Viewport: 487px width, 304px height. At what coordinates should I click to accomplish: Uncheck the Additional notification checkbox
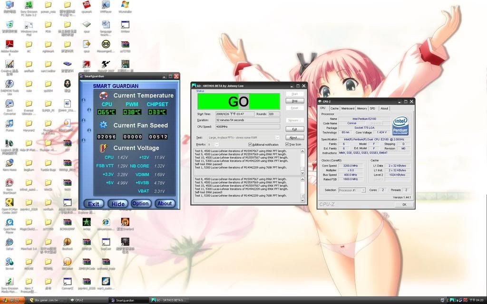[x=250, y=144]
